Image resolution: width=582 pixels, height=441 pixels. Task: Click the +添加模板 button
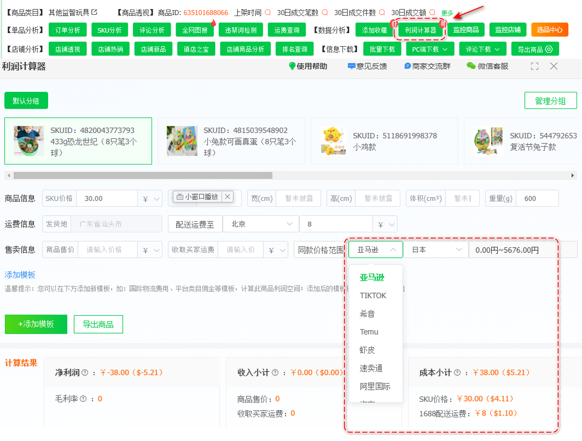pos(36,325)
